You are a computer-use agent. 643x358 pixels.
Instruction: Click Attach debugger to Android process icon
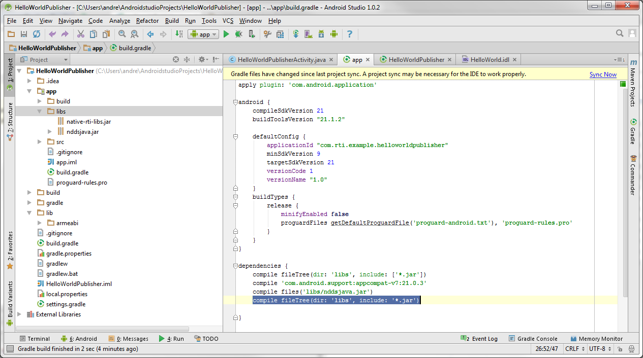point(251,34)
